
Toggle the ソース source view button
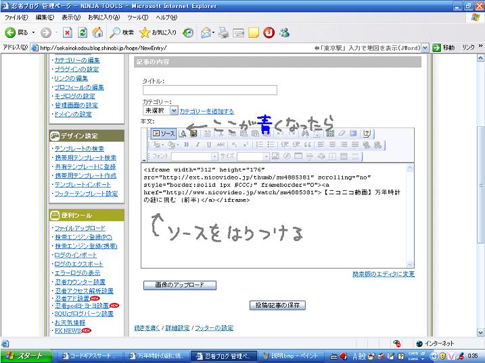pos(164,134)
